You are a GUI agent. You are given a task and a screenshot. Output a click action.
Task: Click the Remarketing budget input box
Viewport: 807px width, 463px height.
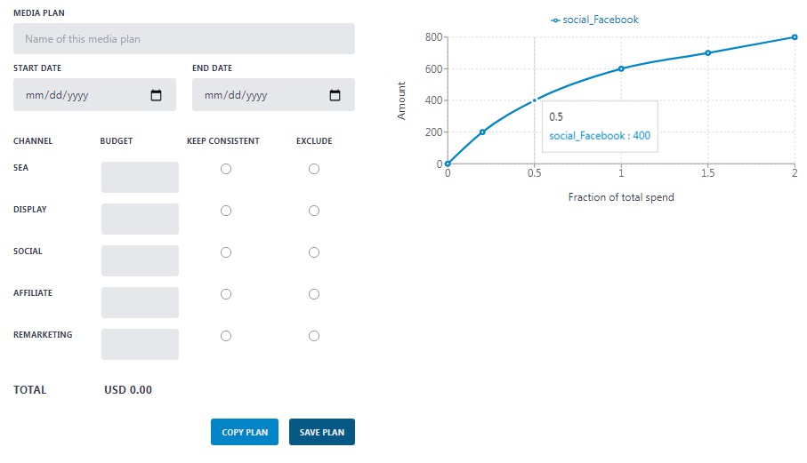coord(140,344)
